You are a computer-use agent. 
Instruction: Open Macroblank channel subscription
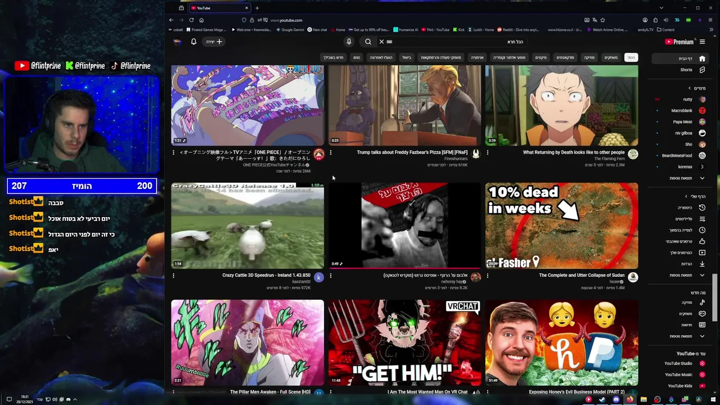coord(679,111)
